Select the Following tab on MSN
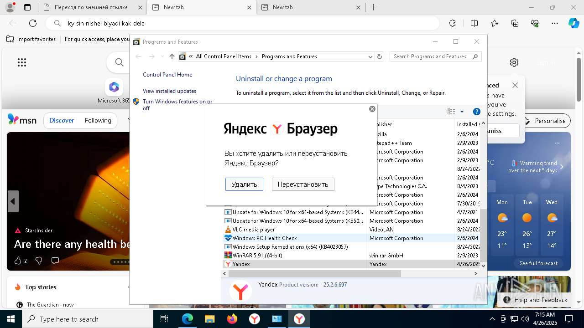 (98, 120)
